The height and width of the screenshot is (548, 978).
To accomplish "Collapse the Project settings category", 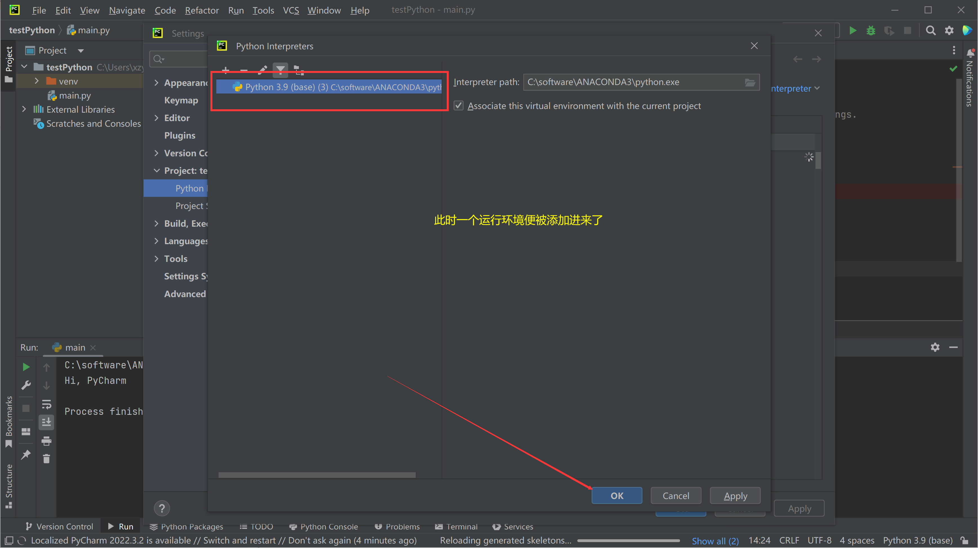I will 156,171.
